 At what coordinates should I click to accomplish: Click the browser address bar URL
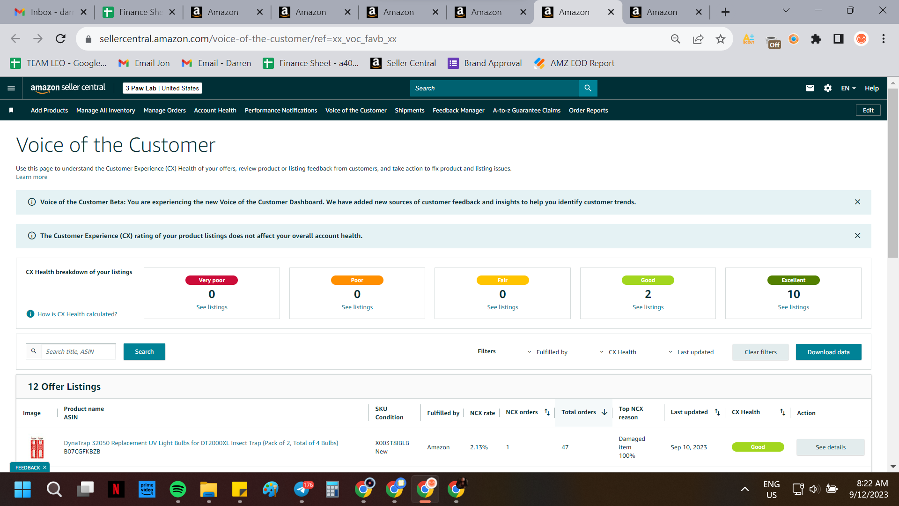click(x=248, y=39)
